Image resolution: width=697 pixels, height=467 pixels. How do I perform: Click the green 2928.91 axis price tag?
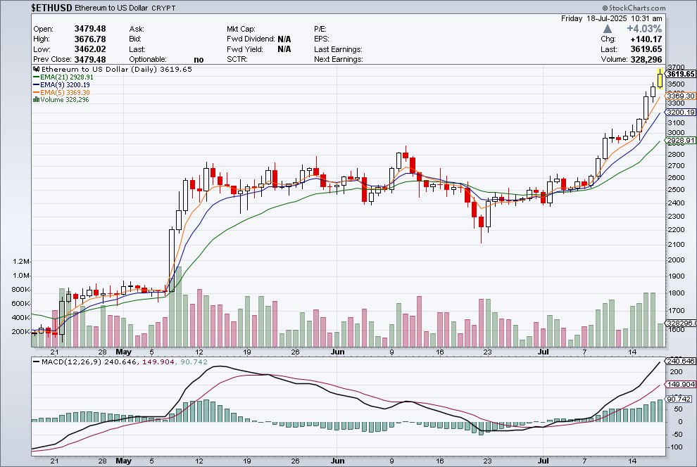(x=681, y=140)
